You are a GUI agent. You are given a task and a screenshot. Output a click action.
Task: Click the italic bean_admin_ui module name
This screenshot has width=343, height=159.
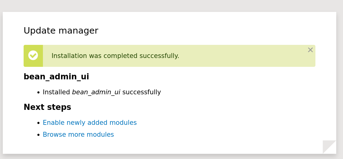(x=96, y=92)
